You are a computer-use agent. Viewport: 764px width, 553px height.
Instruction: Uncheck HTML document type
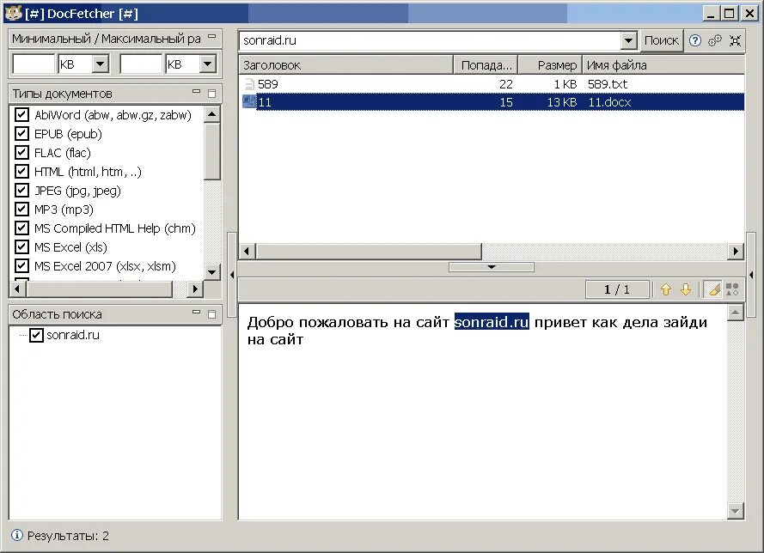click(x=21, y=172)
